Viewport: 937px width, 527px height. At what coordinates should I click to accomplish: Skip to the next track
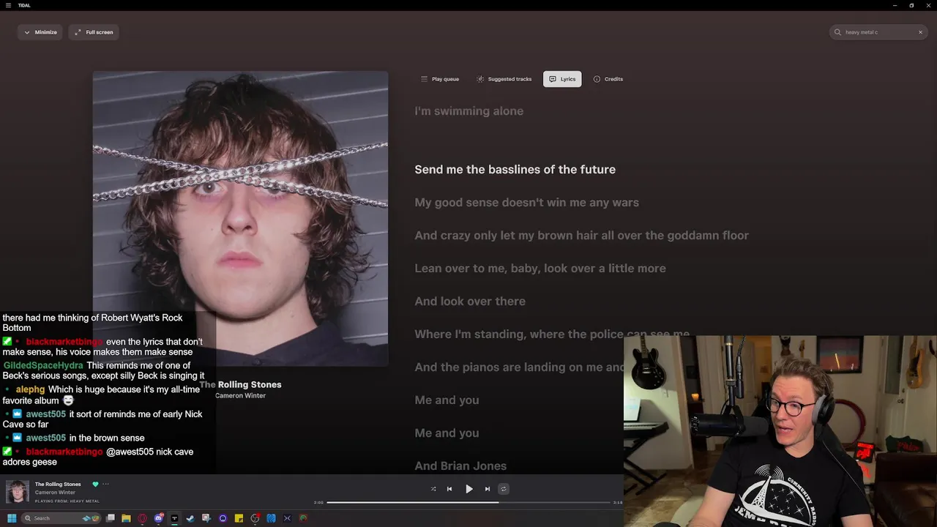click(488, 489)
